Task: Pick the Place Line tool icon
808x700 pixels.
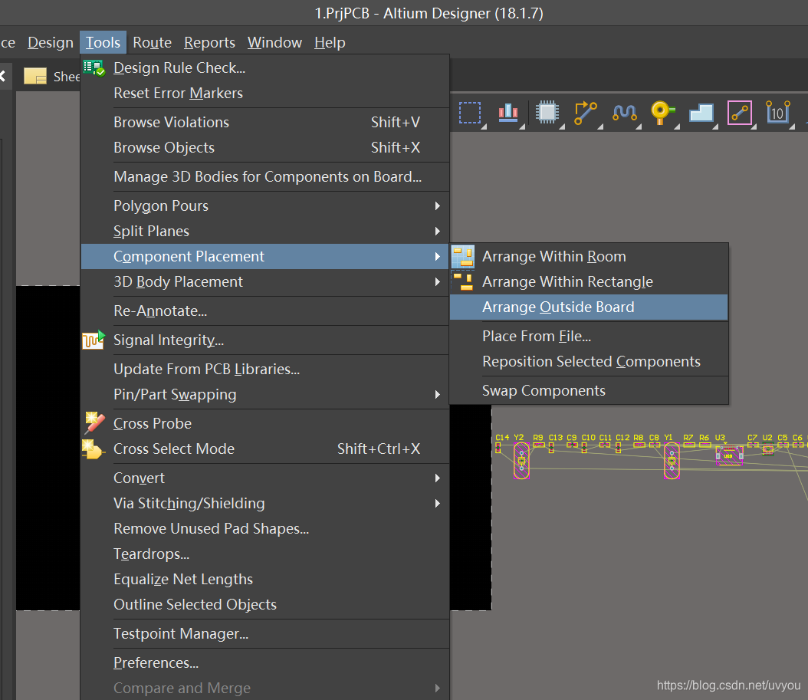Action: (739, 113)
